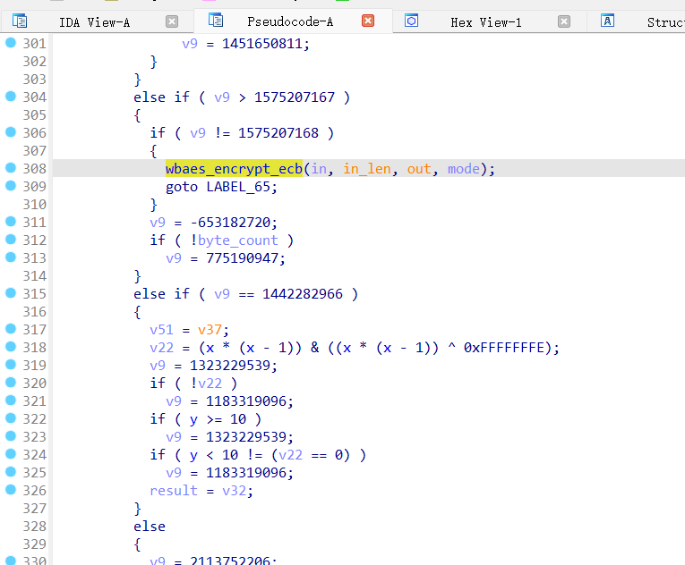Click the 'out' argument on line 308
The image size is (685, 565).
(x=419, y=168)
